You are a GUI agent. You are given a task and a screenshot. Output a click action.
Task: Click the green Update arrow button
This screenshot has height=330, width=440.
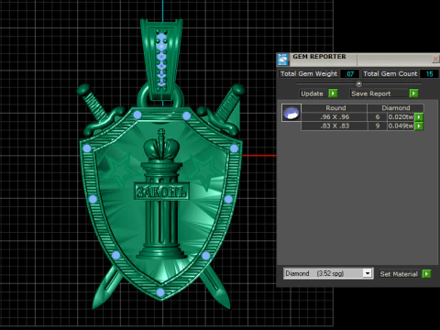(333, 93)
